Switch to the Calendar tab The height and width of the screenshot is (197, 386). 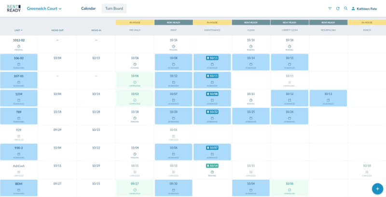click(x=88, y=9)
